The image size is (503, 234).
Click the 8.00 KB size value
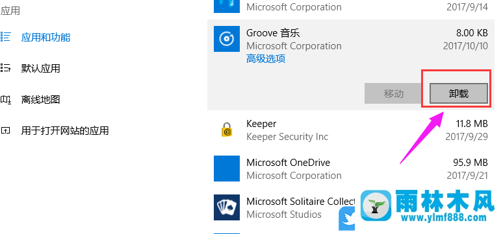(472, 32)
